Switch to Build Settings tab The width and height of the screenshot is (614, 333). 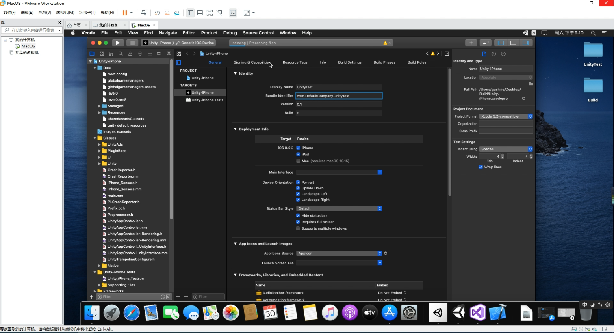pyautogui.click(x=349, y=62)
